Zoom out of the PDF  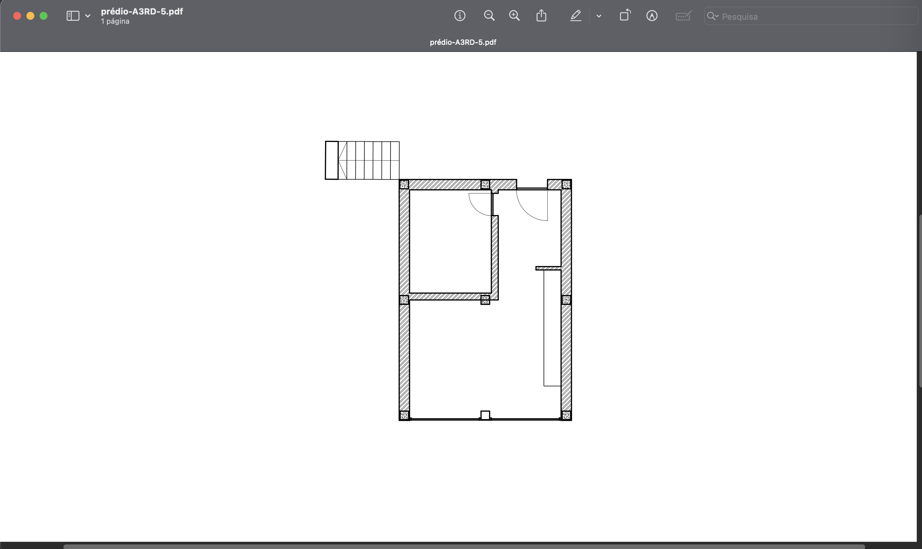pos(489,16)
